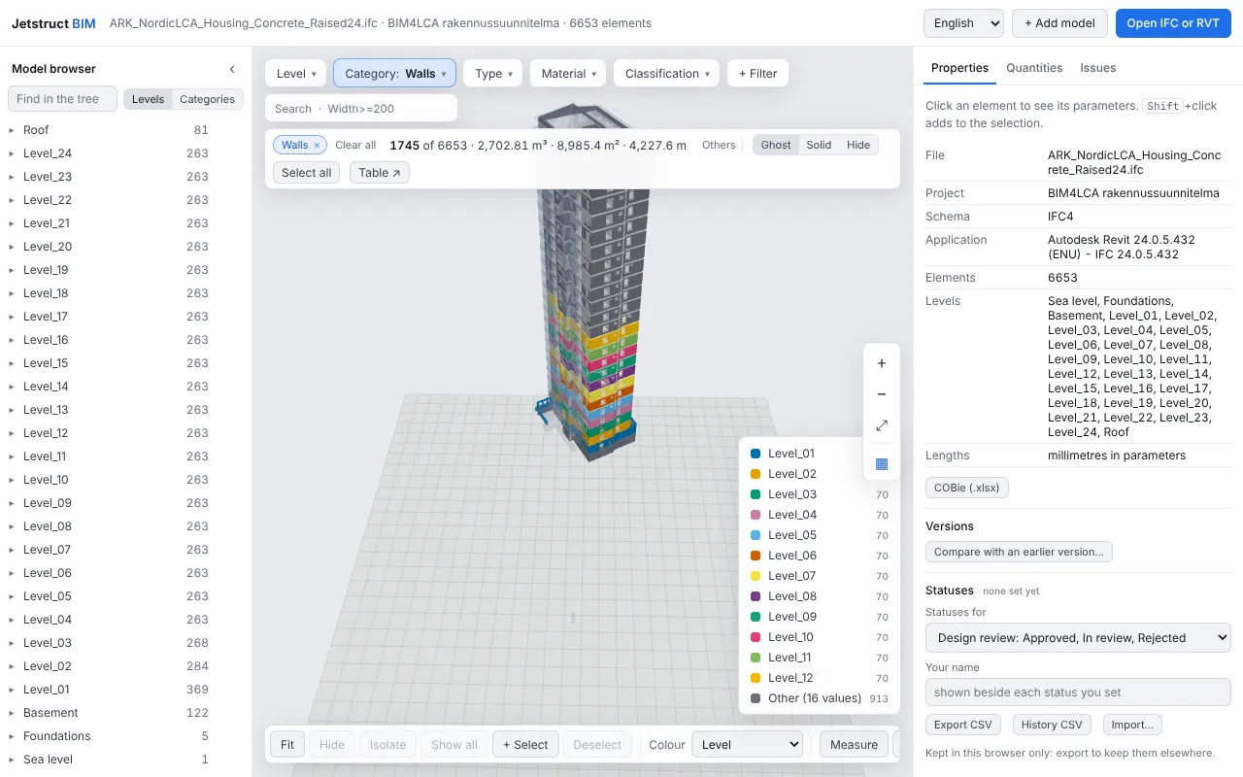
Task: Click the + Add model button
Action: click(x=1059, y=23)
